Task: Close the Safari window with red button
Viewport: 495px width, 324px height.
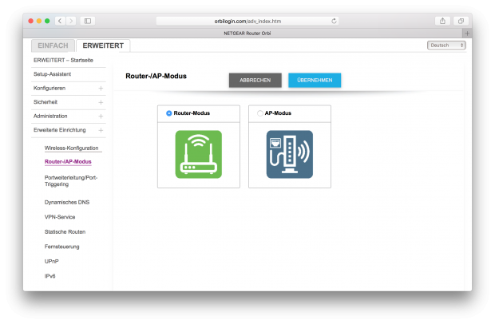Action: click(x=30, y=21)
